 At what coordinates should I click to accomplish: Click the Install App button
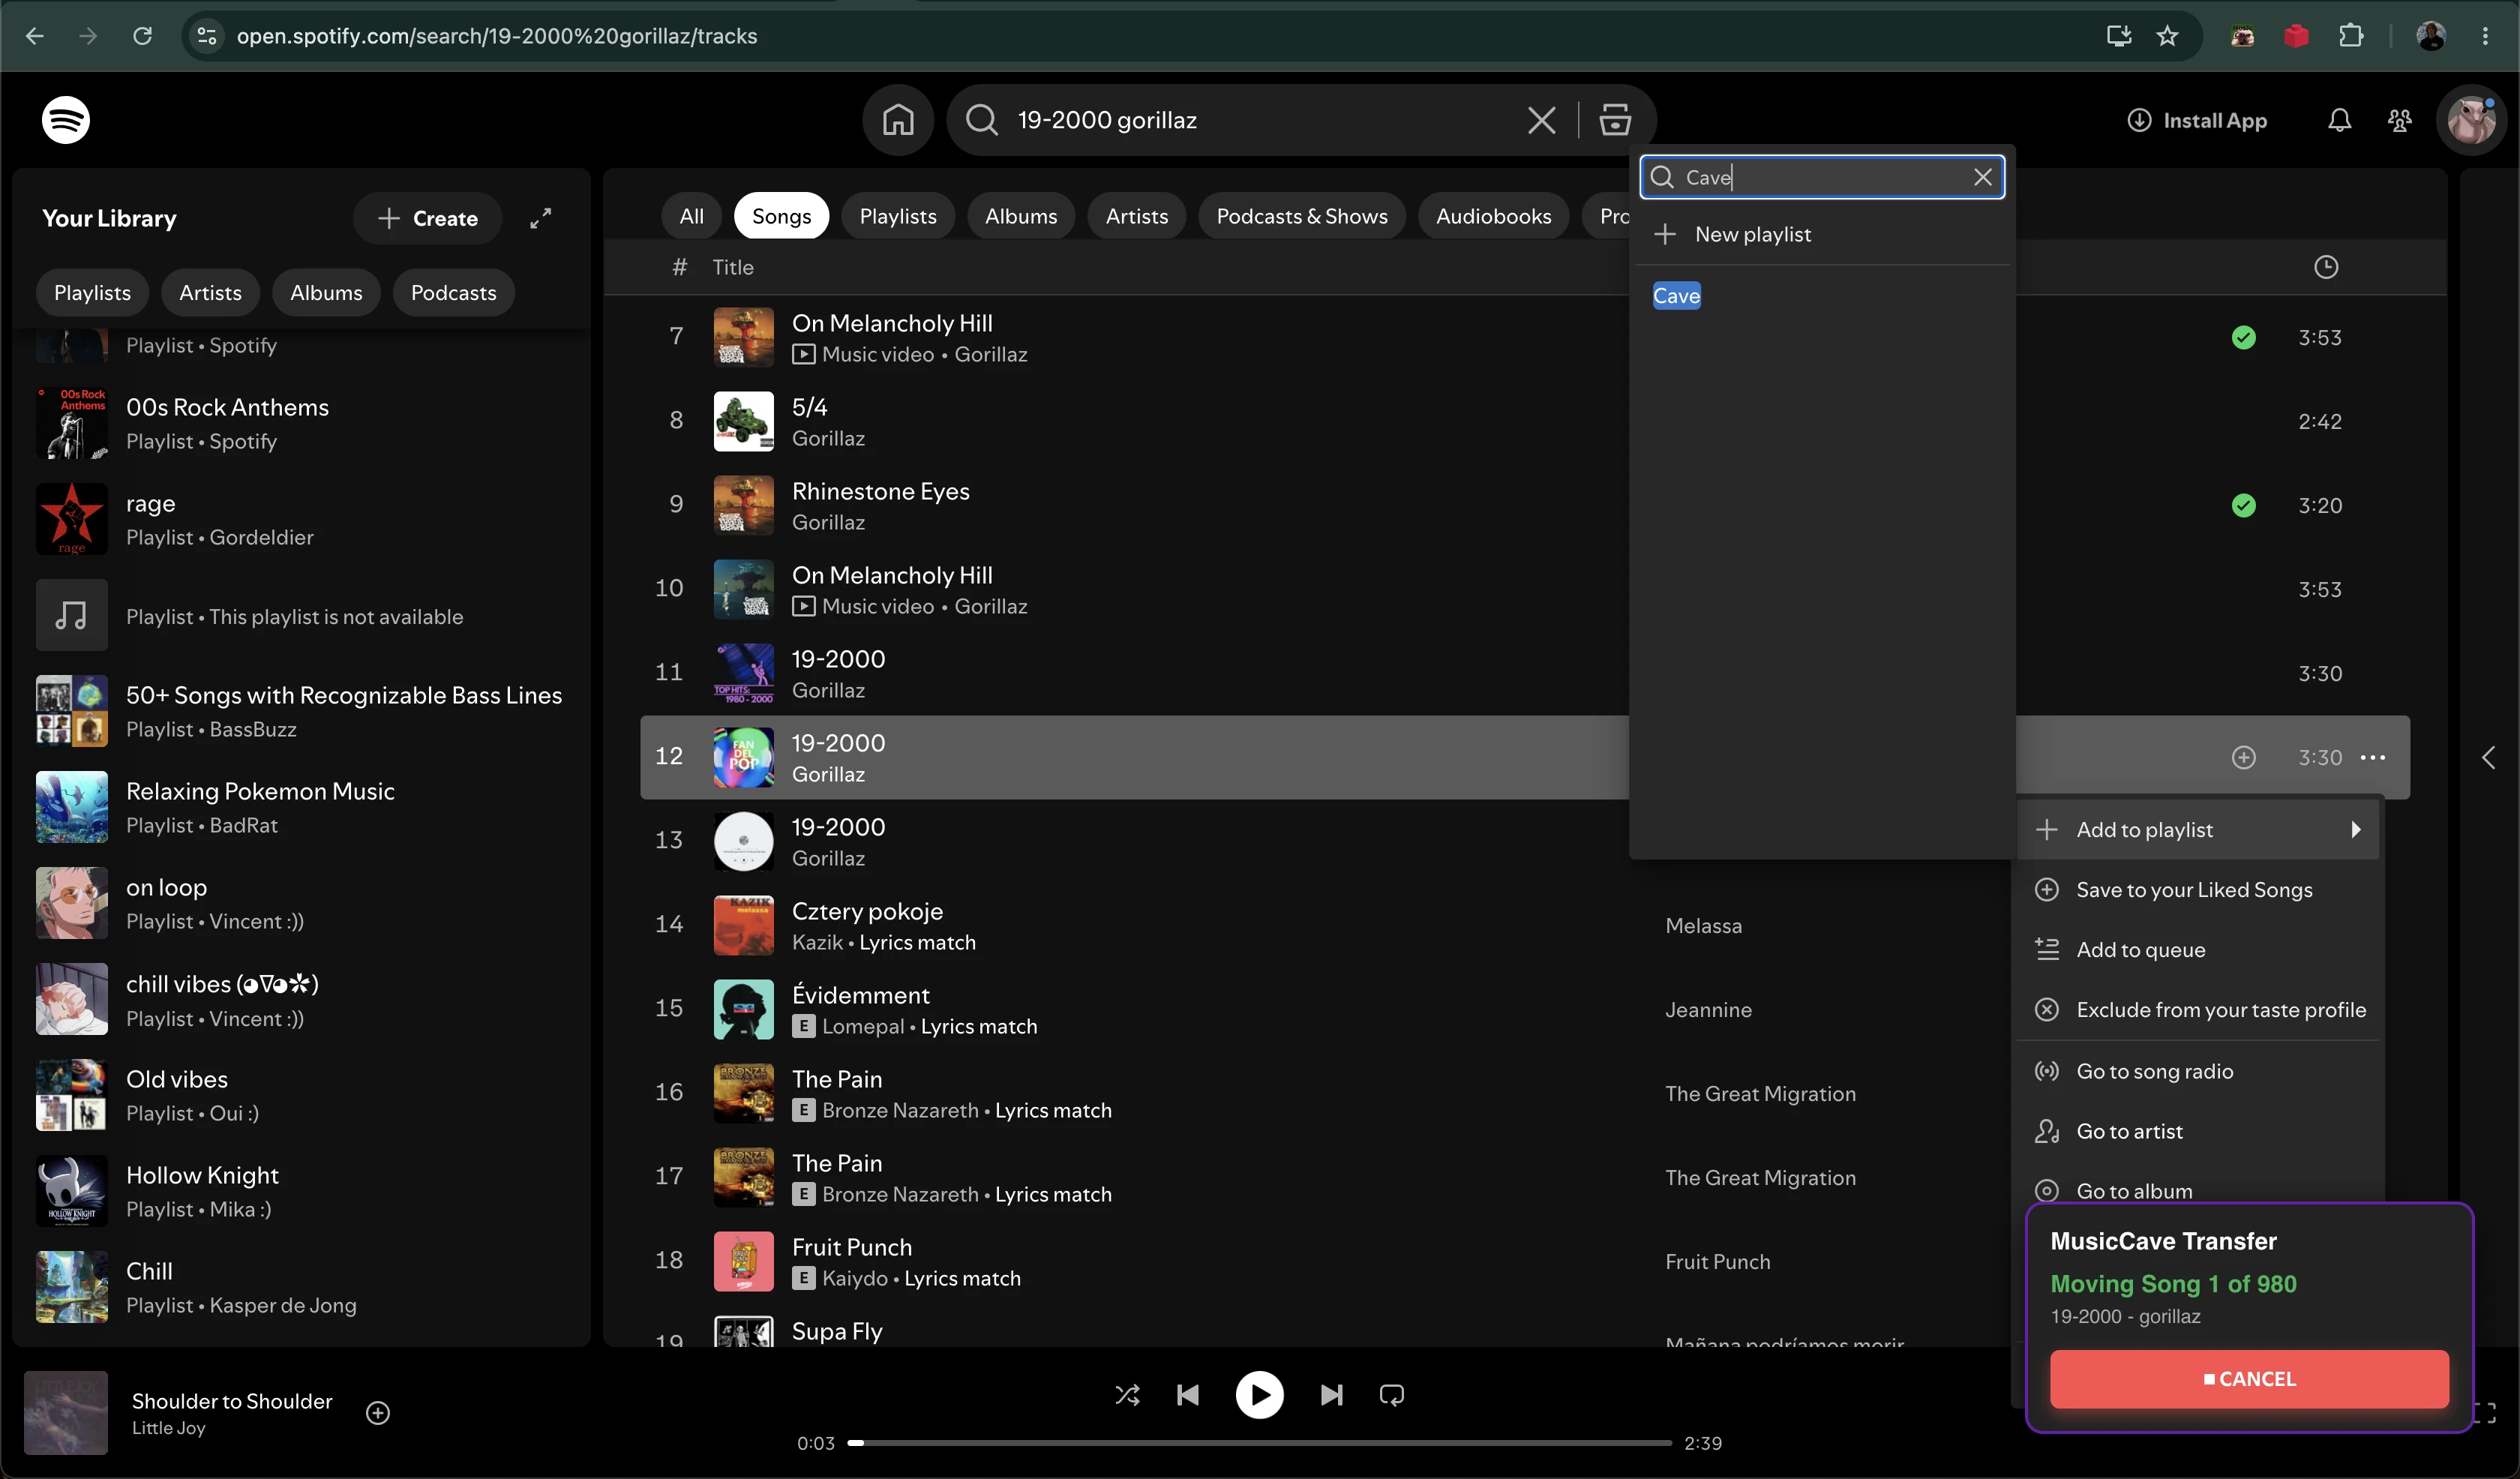point(2196,121)
